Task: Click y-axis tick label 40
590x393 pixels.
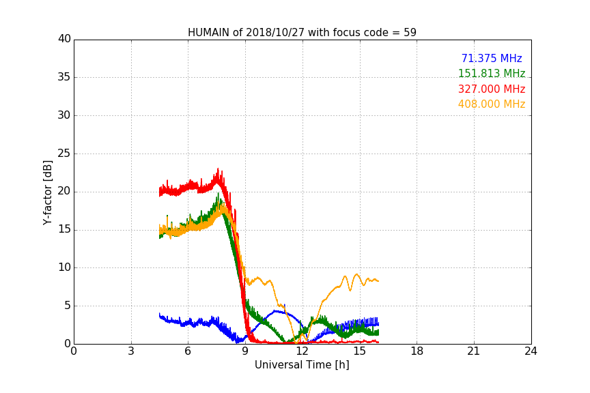Action: pyautogui.click(x=64, y=39)
